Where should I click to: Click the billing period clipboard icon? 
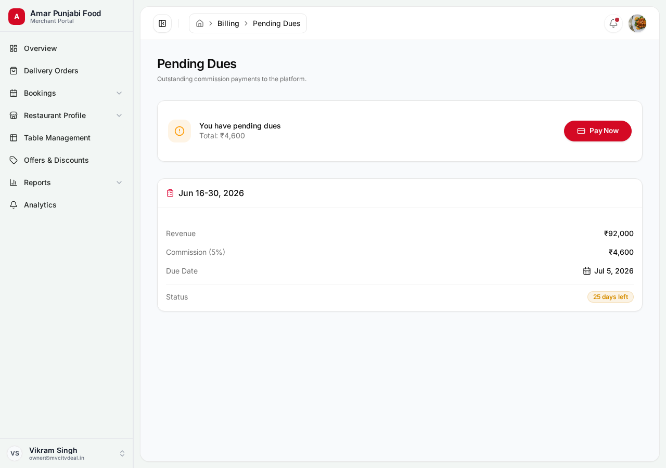pos(170,193)
